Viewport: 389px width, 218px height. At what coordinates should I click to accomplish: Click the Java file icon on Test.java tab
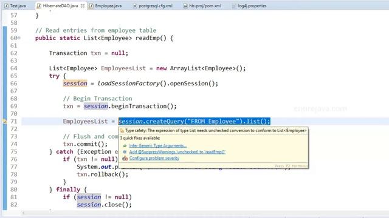7,5
